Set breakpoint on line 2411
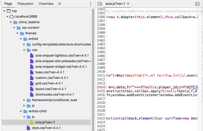This screenshot has height=131, width=203. [101, 76]
